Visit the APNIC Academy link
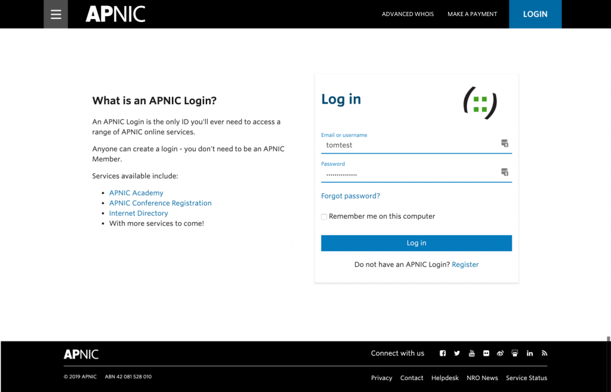This screenshot has height=392, width=611. [x=136, y=193]
